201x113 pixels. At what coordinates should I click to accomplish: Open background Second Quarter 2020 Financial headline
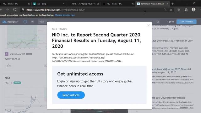[171, 71]
